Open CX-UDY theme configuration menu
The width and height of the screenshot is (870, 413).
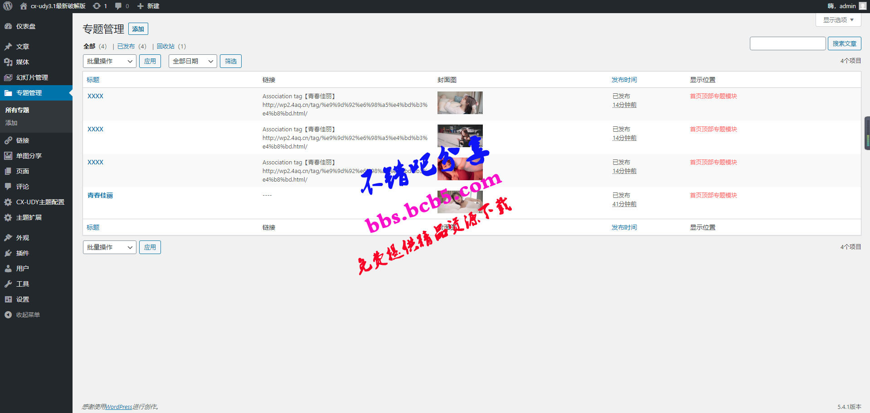coord(40,202)
